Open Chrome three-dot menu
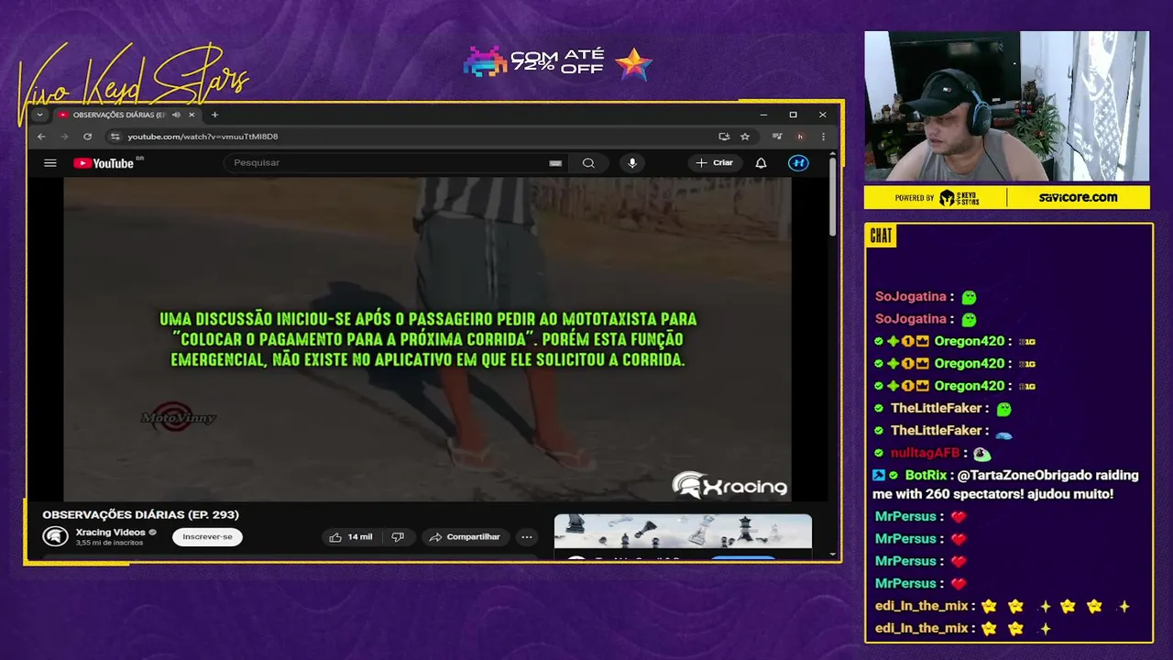The image size is (1173, 660). pos(823,137)
